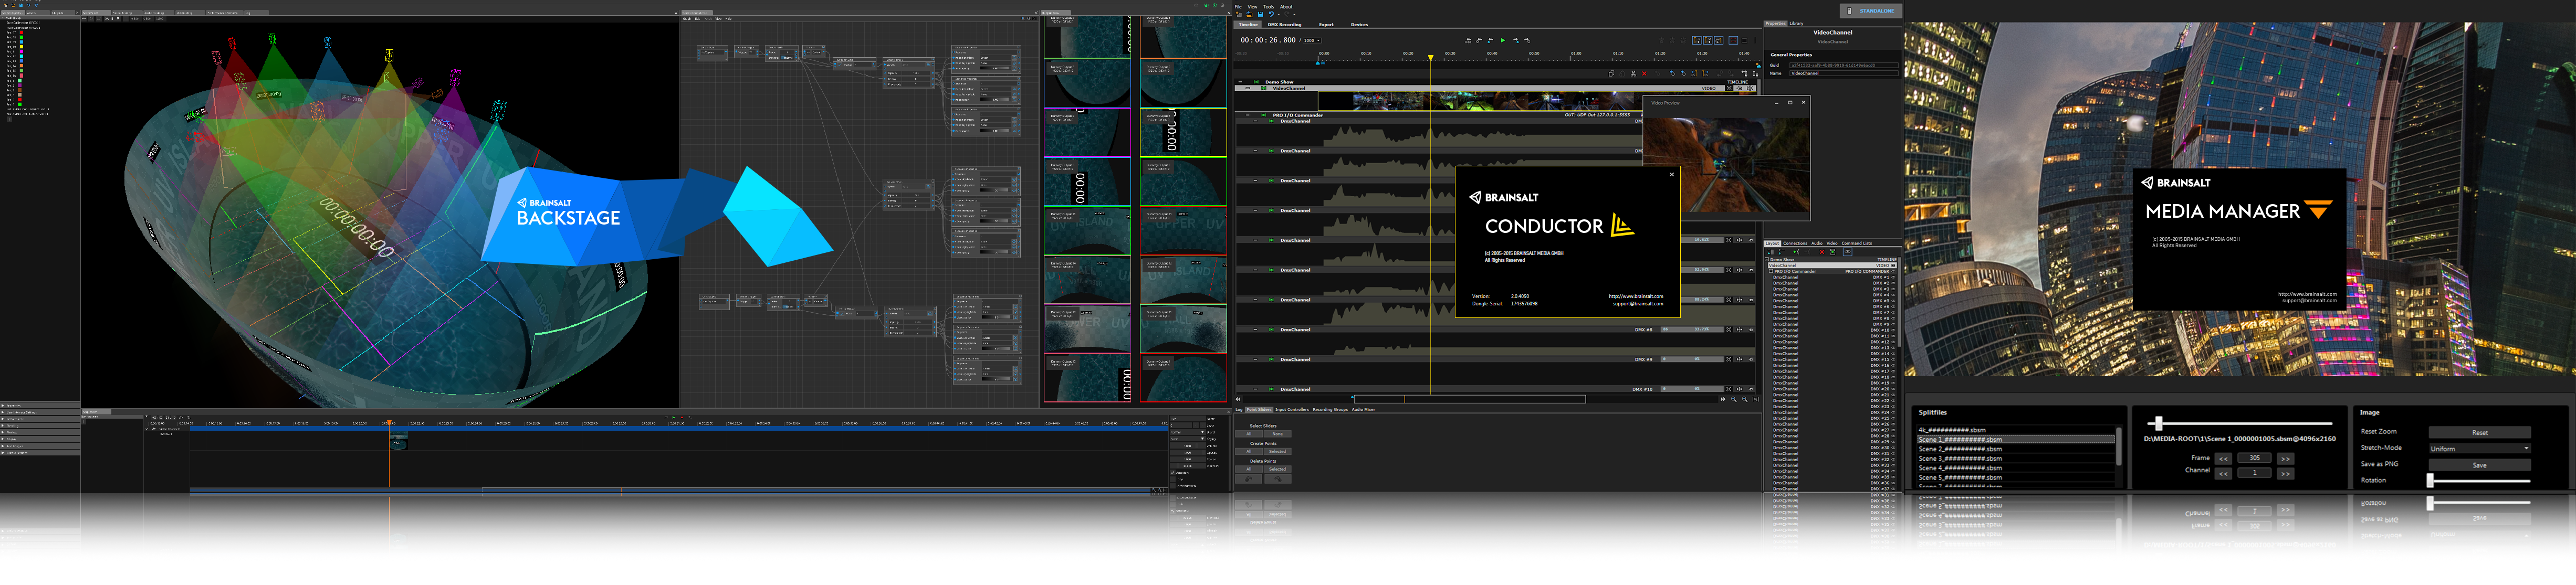The image size is (2576, 585).
Task: Step forward using the transport's next arrow
Action: tap(1516, 41)
